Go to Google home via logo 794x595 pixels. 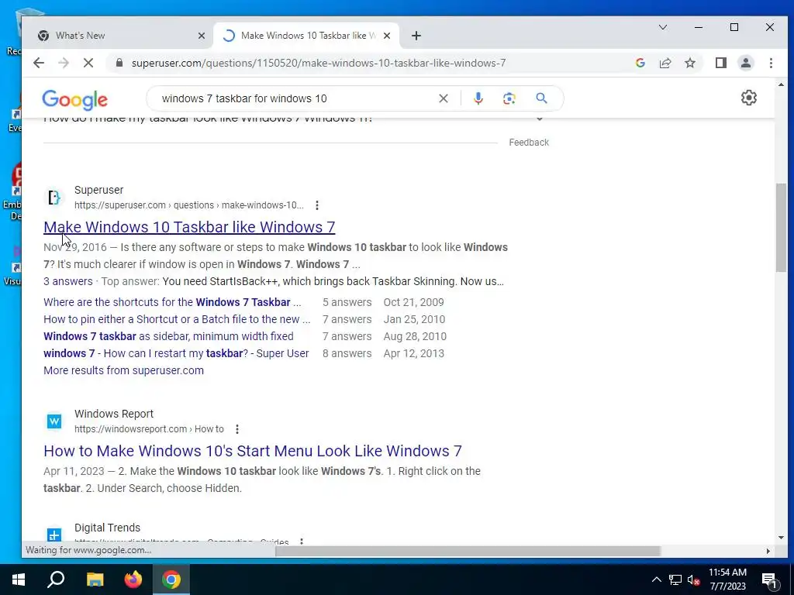click(x=75, y=100)
